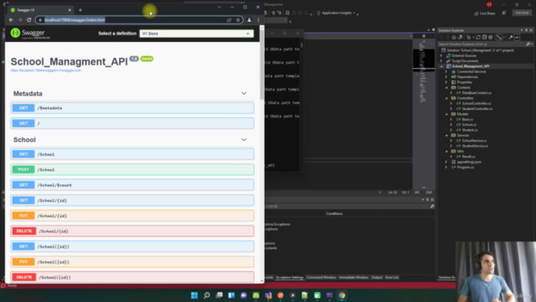Click Collapse All icon in Solution Explorer

[x=484, y=37]
